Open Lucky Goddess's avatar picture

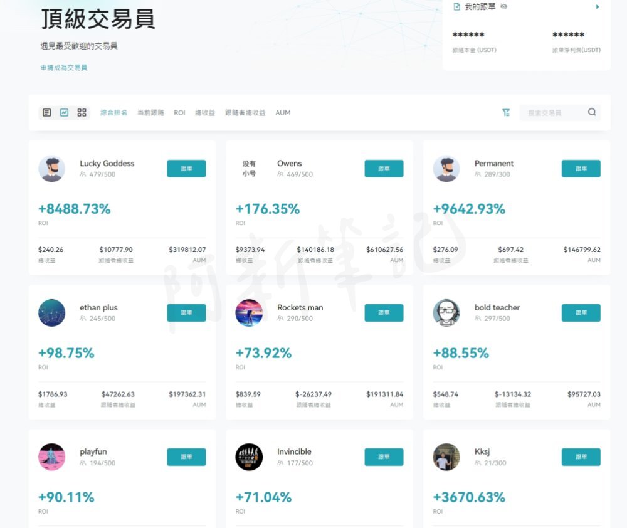tap(51, 169)
